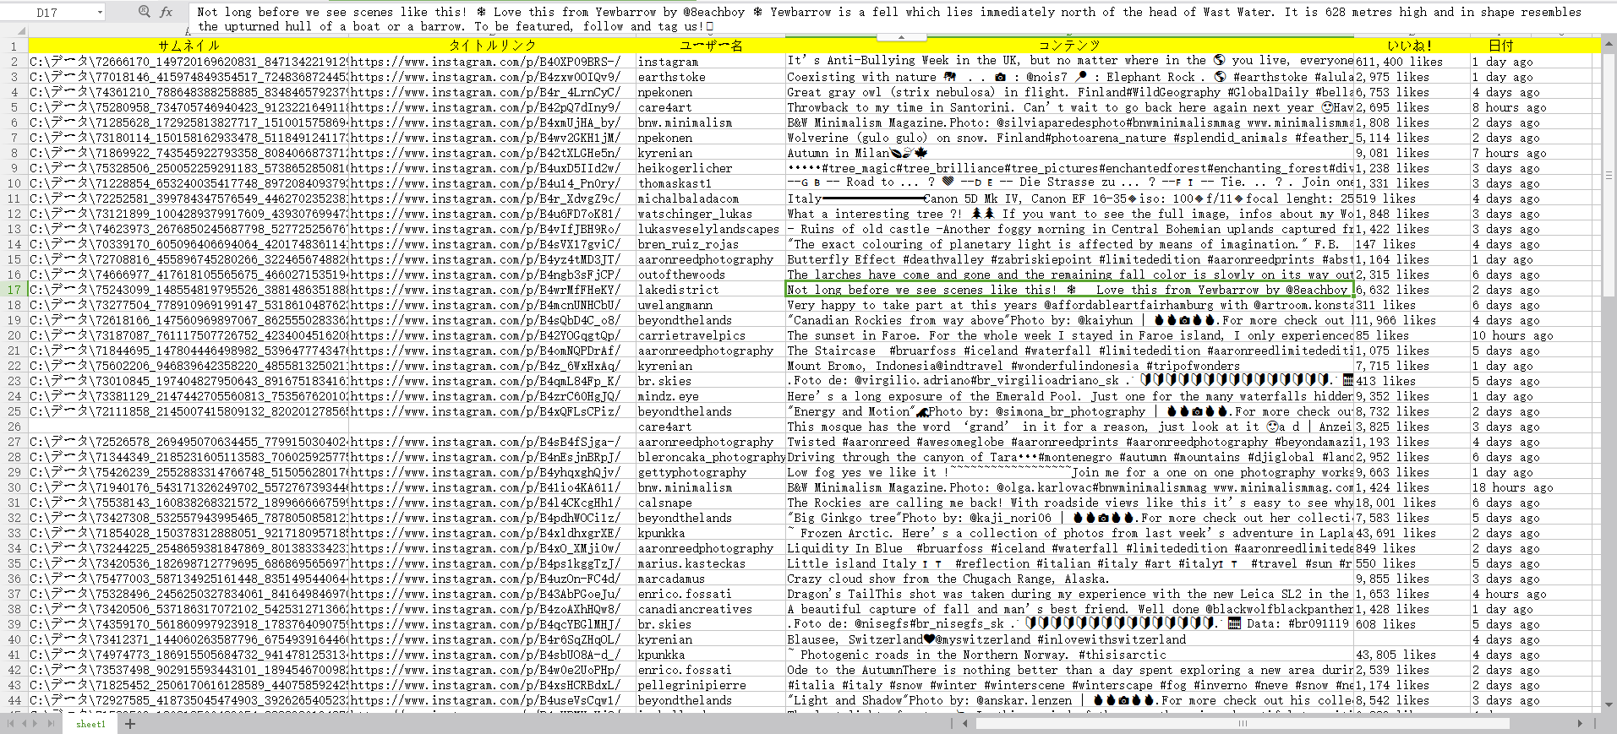Select the yellow コンテンツ header cell

pos(1069,46)
